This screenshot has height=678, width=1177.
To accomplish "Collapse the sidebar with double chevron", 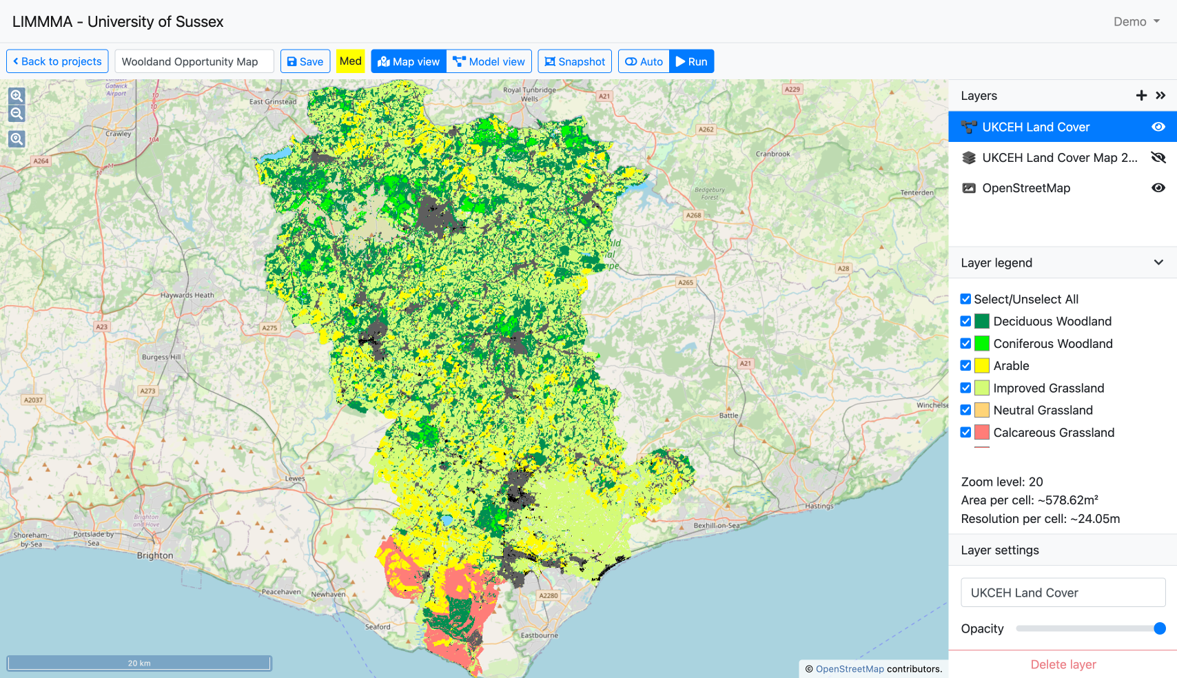I will pyautogui.click(x=1160, y=96).
